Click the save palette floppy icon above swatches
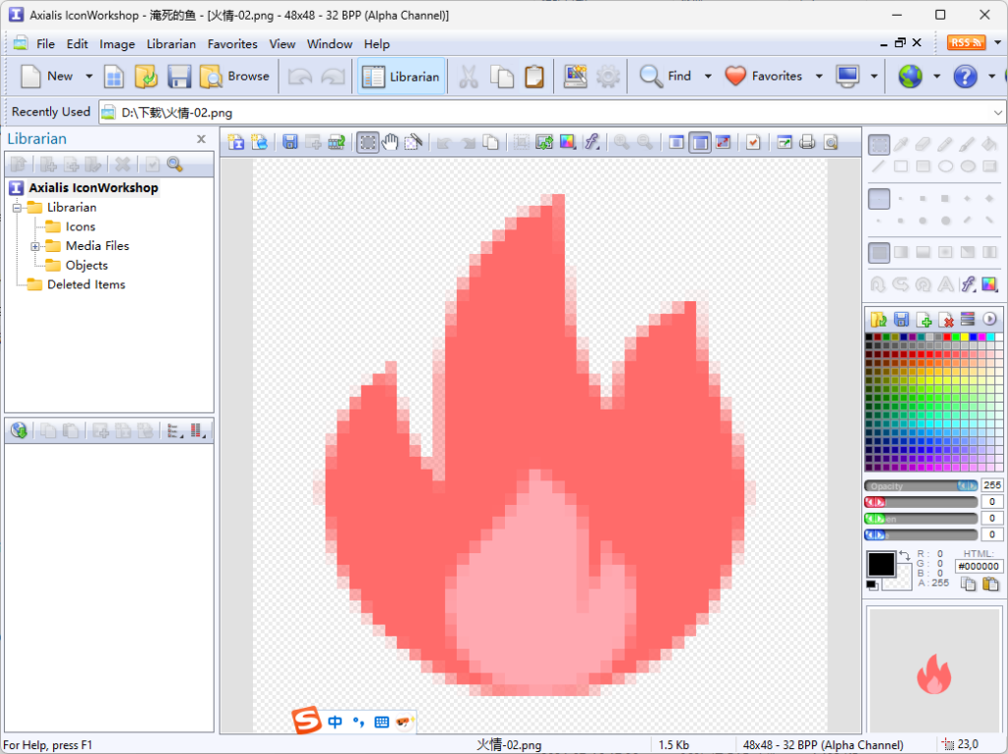This screenshot has width=1008, height=754. pos(902,319)
